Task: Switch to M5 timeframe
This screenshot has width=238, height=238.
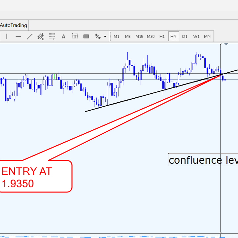Action: [x=128, y=36]
